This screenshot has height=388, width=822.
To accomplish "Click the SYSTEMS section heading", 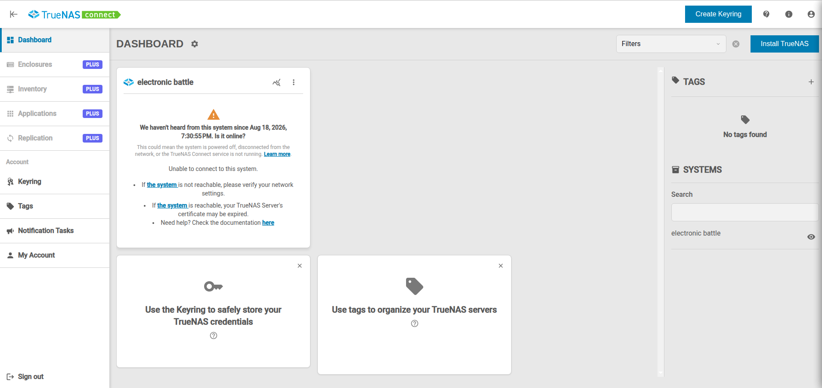I will [x=702, y=170].
